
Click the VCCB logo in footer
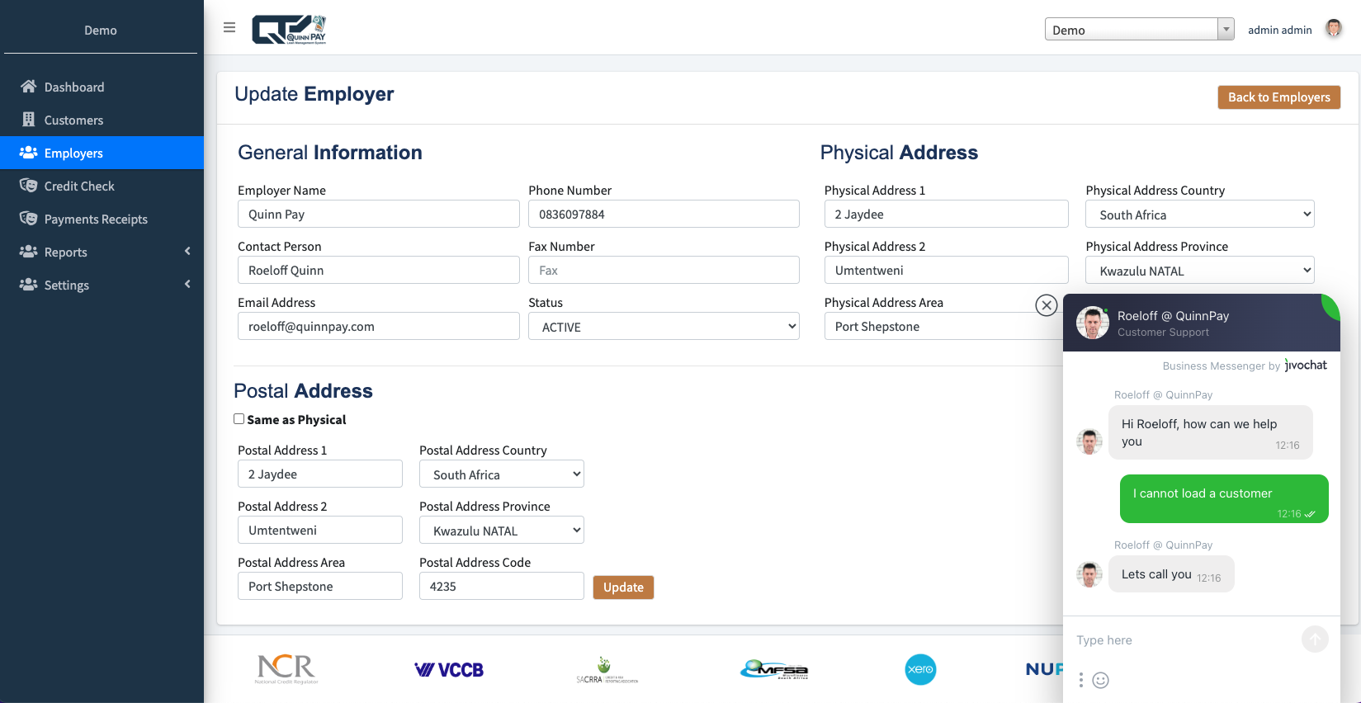point(449,670)
